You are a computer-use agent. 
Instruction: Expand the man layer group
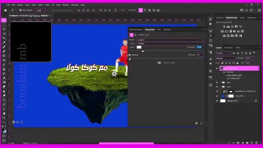221,83
